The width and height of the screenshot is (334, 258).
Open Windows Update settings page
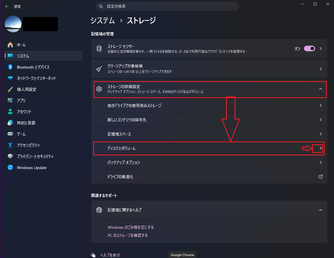tap(44, 167)
